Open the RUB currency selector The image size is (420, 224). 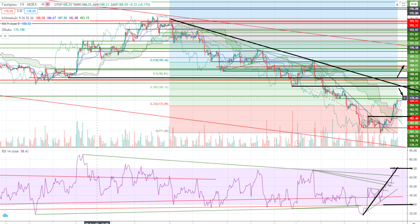(x=414, y=4)
